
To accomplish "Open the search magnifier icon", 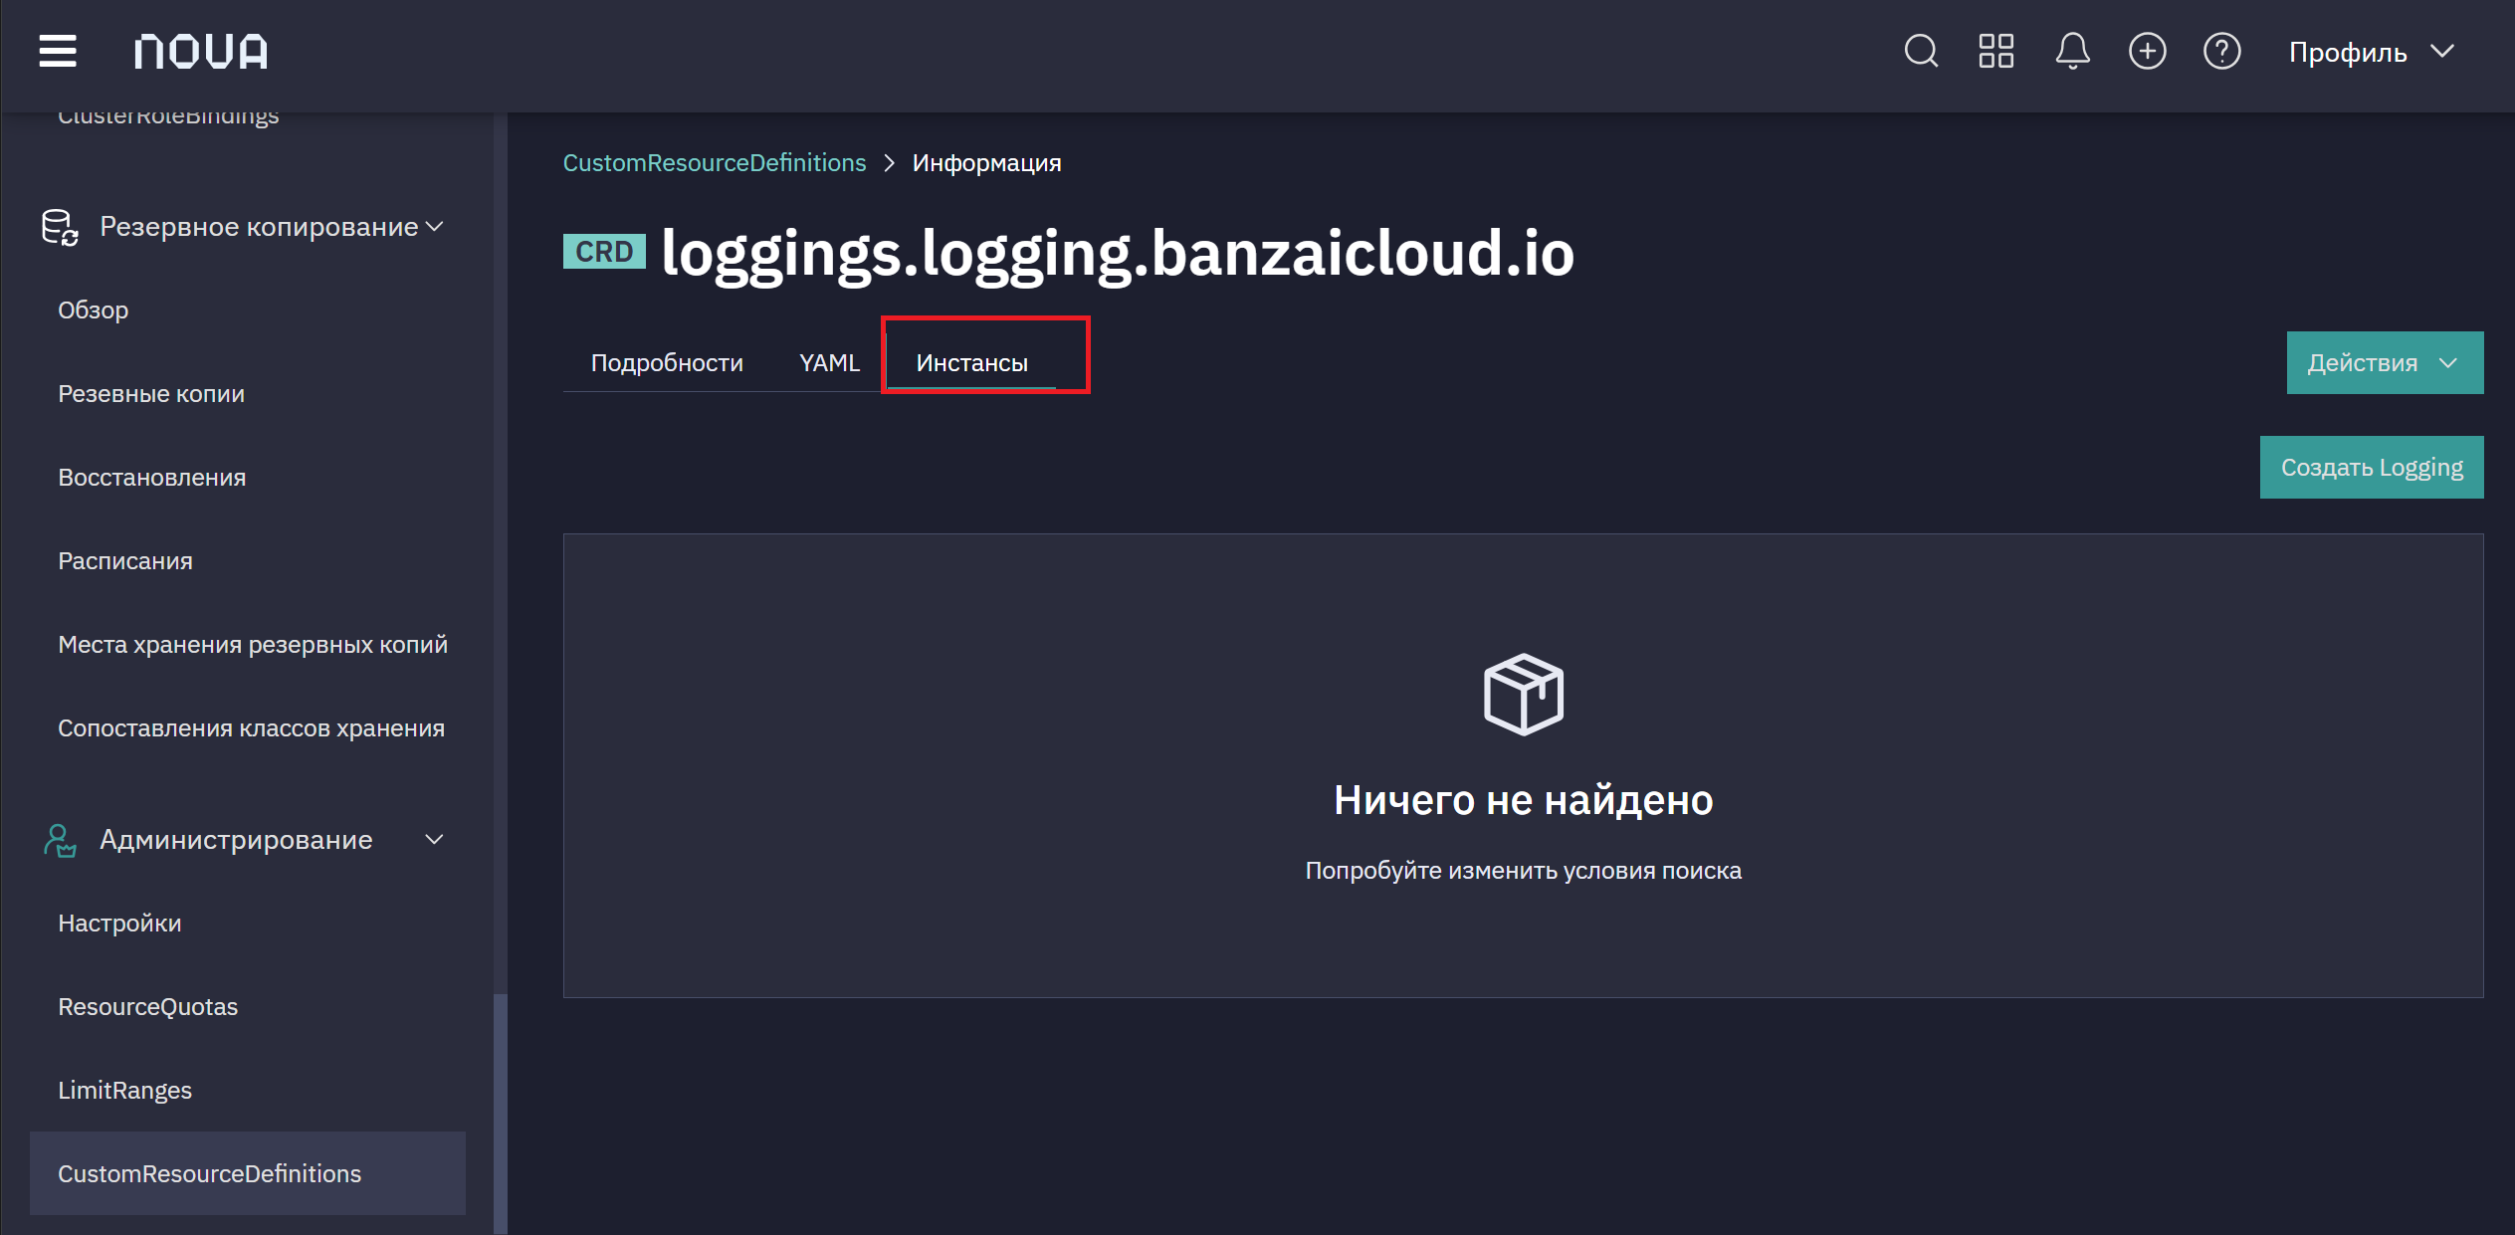I will click(1921, 51).
